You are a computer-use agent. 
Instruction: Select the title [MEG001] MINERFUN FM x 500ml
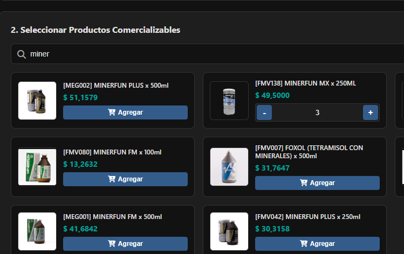pyautogui.click(x=112, y=217)
